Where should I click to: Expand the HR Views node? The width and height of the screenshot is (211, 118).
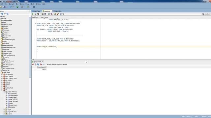(x=4, y=109)
